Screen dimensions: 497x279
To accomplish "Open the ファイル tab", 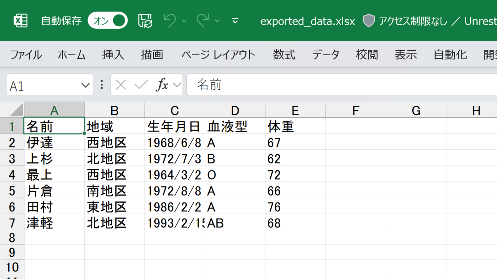I will pos(26,55).
